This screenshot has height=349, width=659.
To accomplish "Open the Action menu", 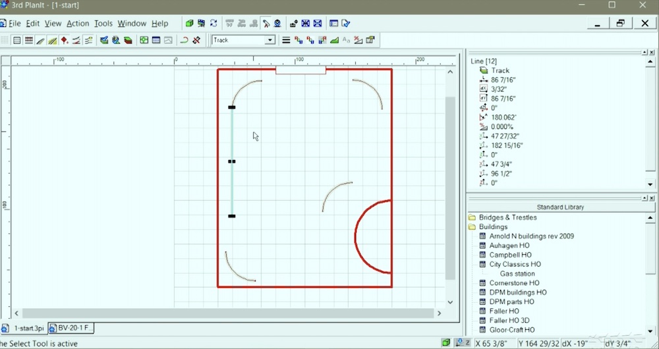I will pyautogui.click(x=78, y=24).
